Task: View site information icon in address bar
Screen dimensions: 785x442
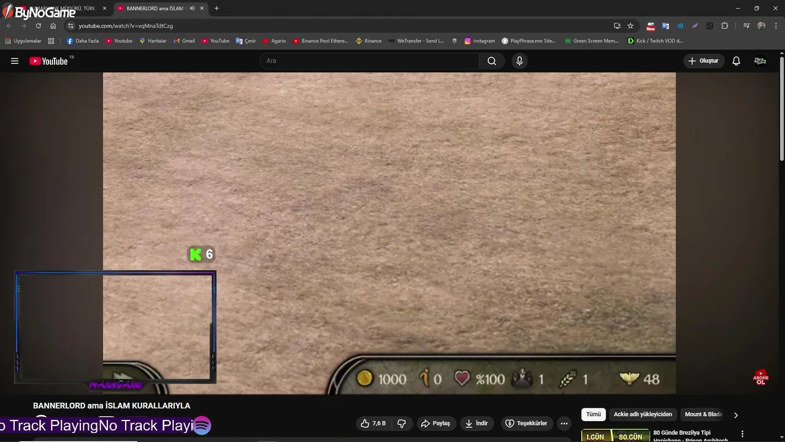Action: 71,26
